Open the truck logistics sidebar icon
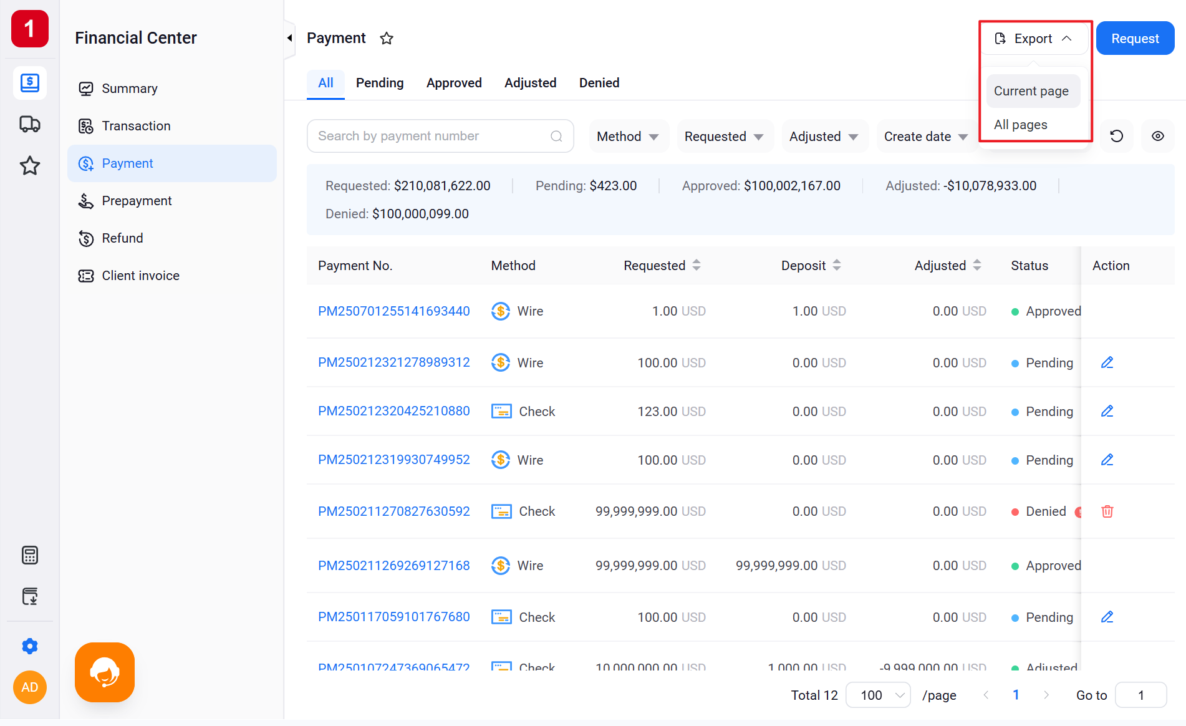This screenshot has width=1186, height=726. [x=29, y=124]
